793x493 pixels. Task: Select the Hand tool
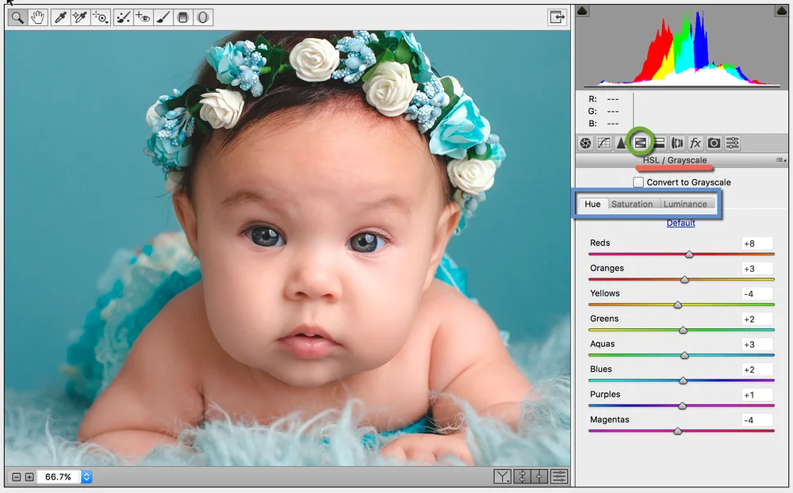point(37,17)
